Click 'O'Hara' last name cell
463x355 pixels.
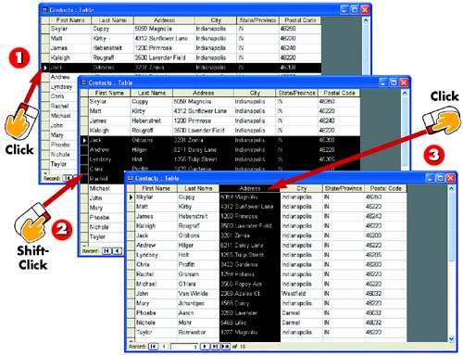pyautogui.click(x=198, y=284)
